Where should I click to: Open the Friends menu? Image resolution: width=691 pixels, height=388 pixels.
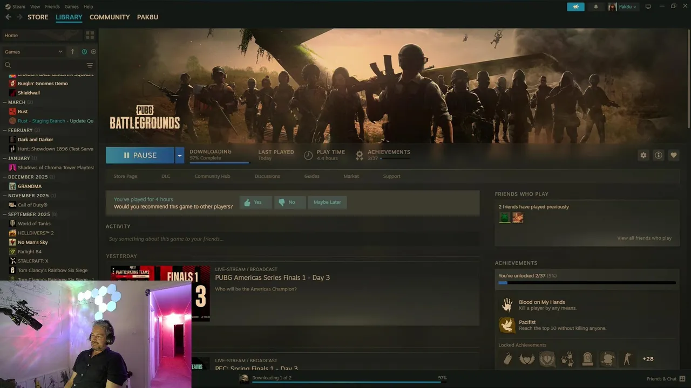52,6
